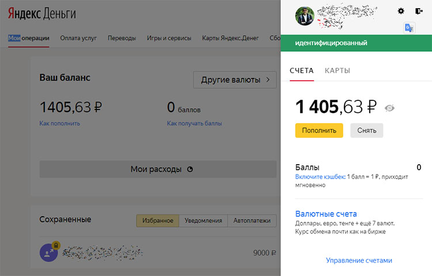Click the 9000 ₽ saved payment amount
The width and height of the screenshot is (432, 276).
coord(264,253)
